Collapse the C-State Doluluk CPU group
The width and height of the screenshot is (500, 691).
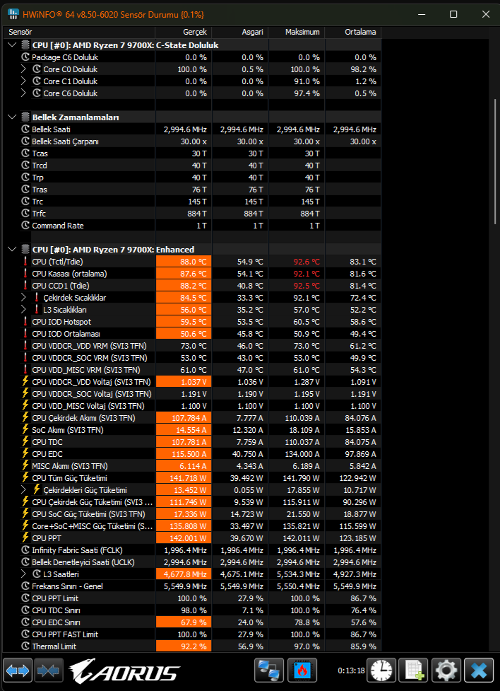click(x=12, y=45)
